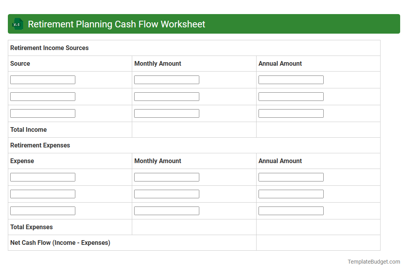Viewport: 408px width, 273px height.
Task: Click the green worksheet header banner
Action: [204, 24]
